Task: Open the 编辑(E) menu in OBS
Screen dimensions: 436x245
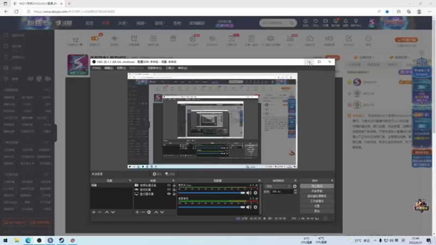Action: coord(108,68)
